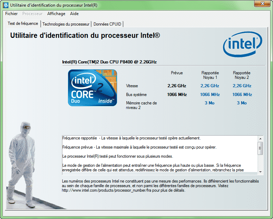Open the Affichage menu

click(56, 14)
